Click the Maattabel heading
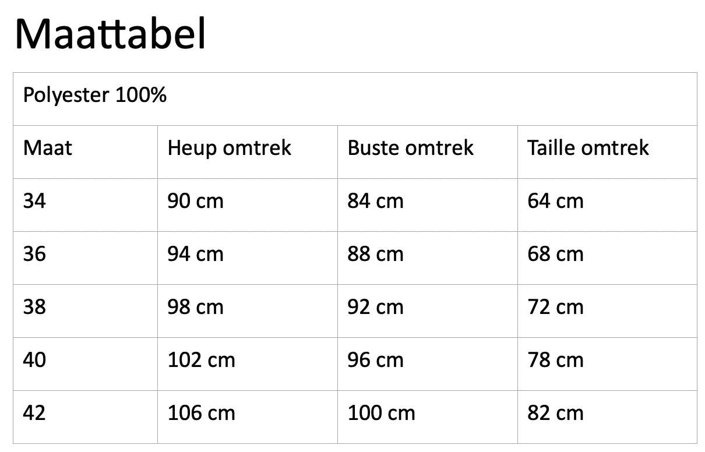 [110, 34]
